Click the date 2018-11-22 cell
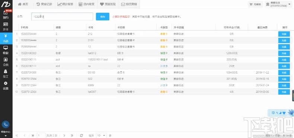Image resolution: width=294 pixels, height=138 pixels. (262, 72)
